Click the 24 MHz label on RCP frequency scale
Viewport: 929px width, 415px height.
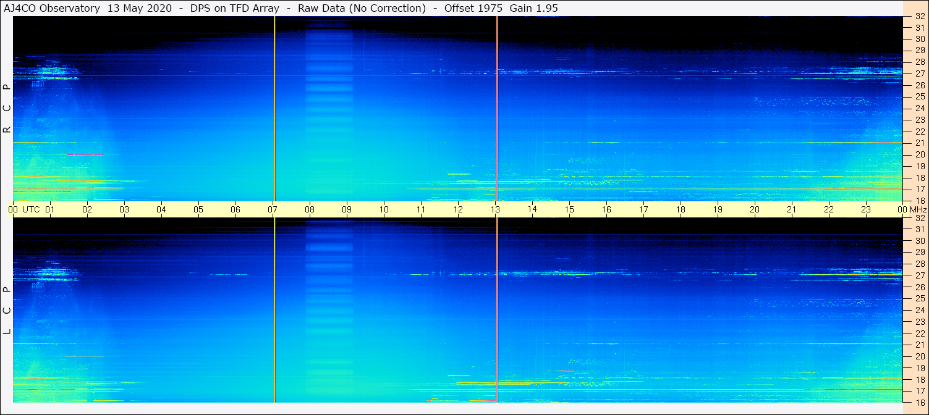click(x=920, y=108)
